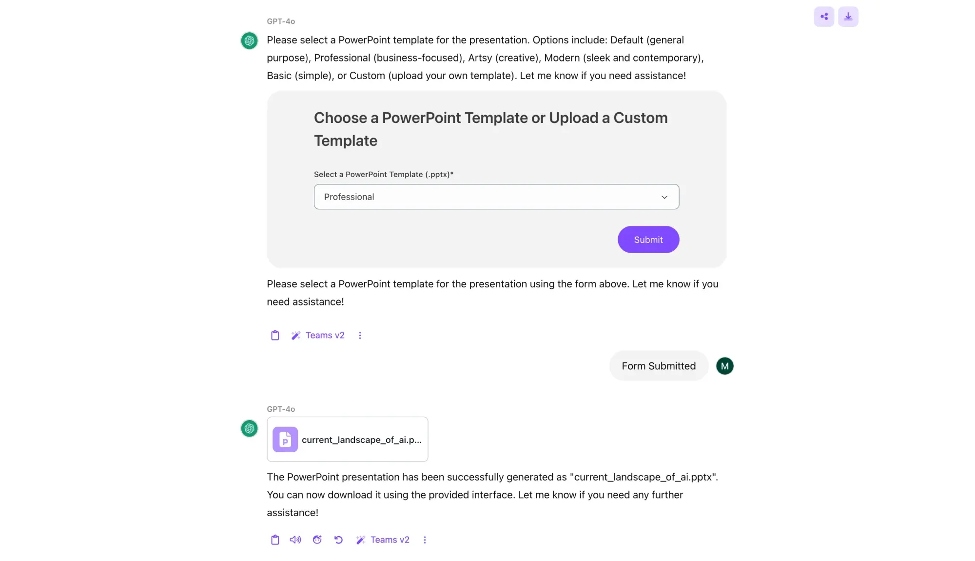
Task: Regenerate the last GPT-4o response
Action: pos(339,540)
